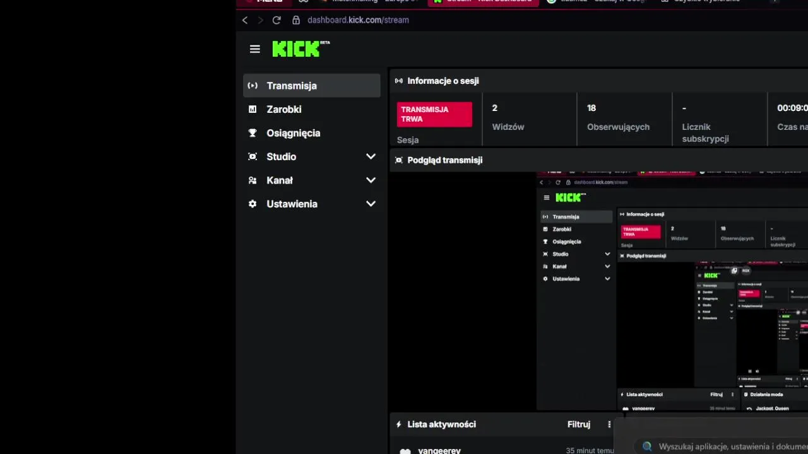The height and width of the screenshot is (454, 808).
Task: Click the 'Podgląd transmisji' title
Action: [445, 160]
